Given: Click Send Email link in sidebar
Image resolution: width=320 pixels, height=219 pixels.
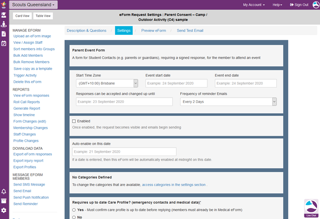Looking at the screenshot, I should 22,191.
